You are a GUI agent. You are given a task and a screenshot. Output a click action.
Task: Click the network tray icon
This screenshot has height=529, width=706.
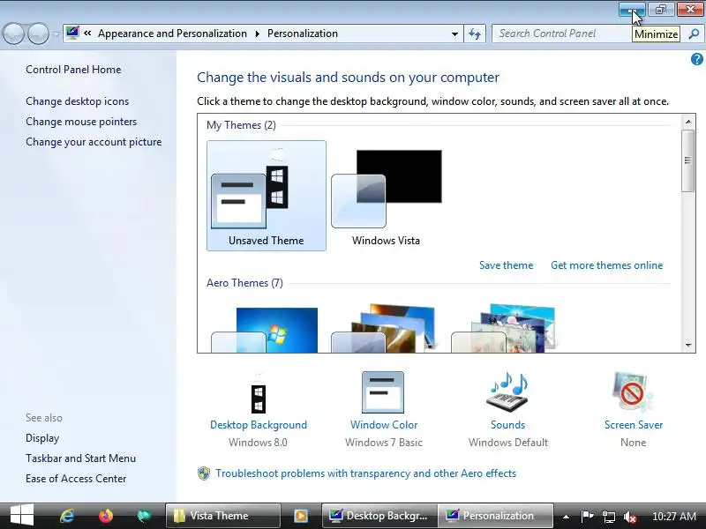[x=609, y=516]
